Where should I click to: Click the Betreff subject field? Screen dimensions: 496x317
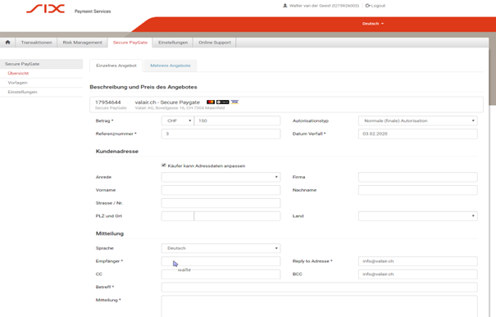(x=319, y=287)
